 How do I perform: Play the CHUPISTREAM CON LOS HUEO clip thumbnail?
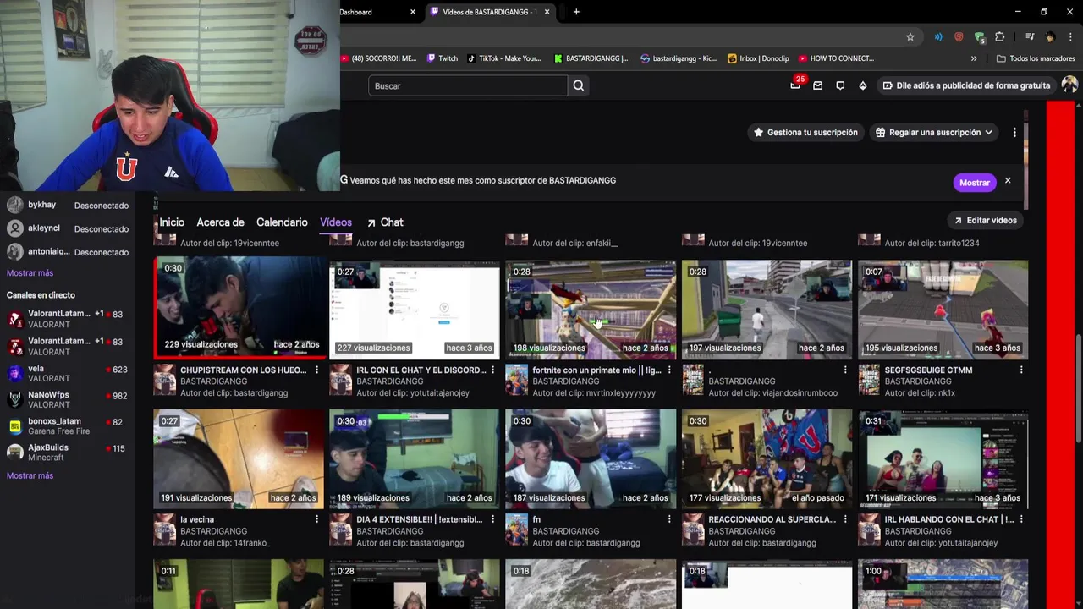[x=239, y=307]
